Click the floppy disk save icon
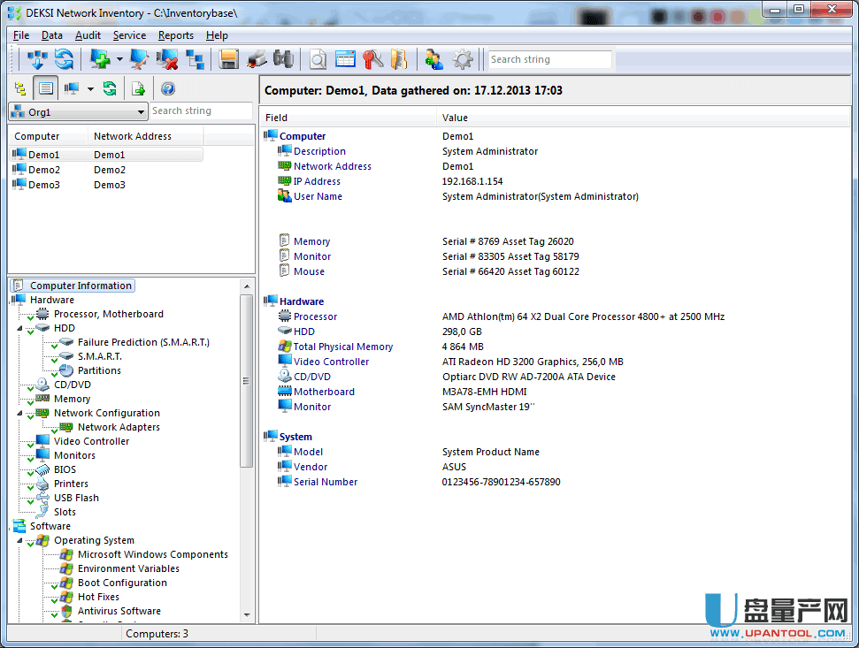Viewport: 859px width, 648px height. click(229, 59)
